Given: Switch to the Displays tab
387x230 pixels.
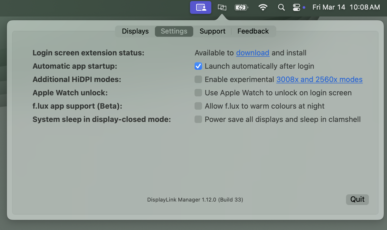Looking at the screenshot, I should coord(135,31).
